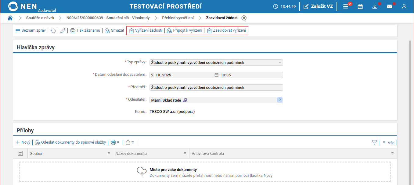Go to home via house icon
This screenshot has height=185, width=414.
pyautogui.click(x=10, y=18)
